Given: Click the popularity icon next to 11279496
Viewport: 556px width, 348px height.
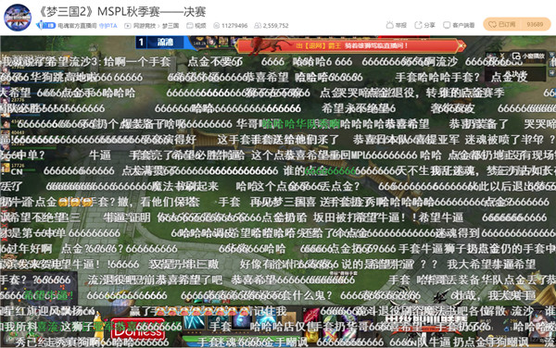Looking at the screenshot, I should click(x=216, y=26).
